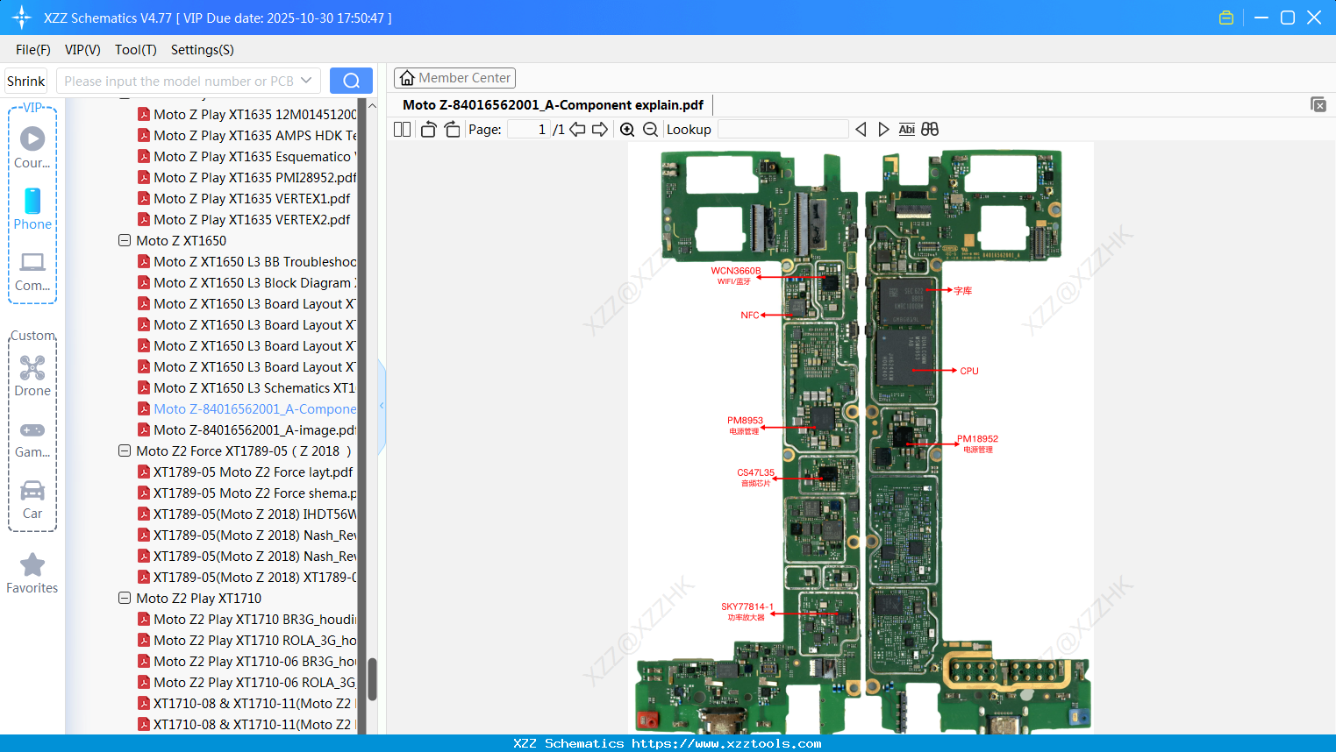The height and width of the screenshot is (752, 1336).
Task: Open the Tool(T) menu
Action: click(x=135, y=50)
